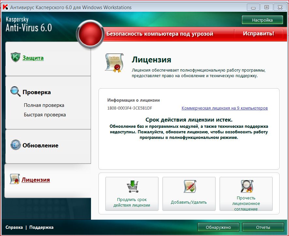
Task: Open the Защита section
Action: click(33, 58)
